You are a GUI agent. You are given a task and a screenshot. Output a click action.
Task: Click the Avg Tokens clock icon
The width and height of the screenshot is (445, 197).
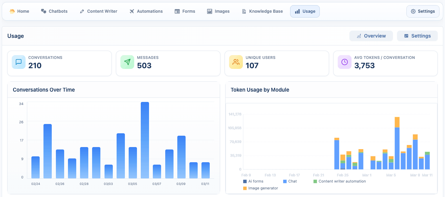(x=345, y=62)
